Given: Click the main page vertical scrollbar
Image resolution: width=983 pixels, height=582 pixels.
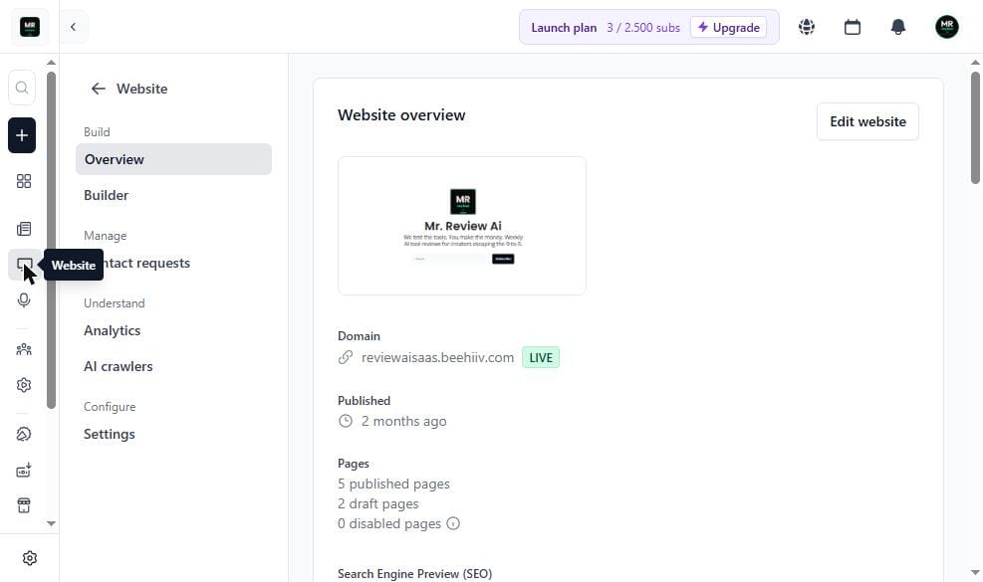Looking at the screenshot, I should (x=975, y=127).
